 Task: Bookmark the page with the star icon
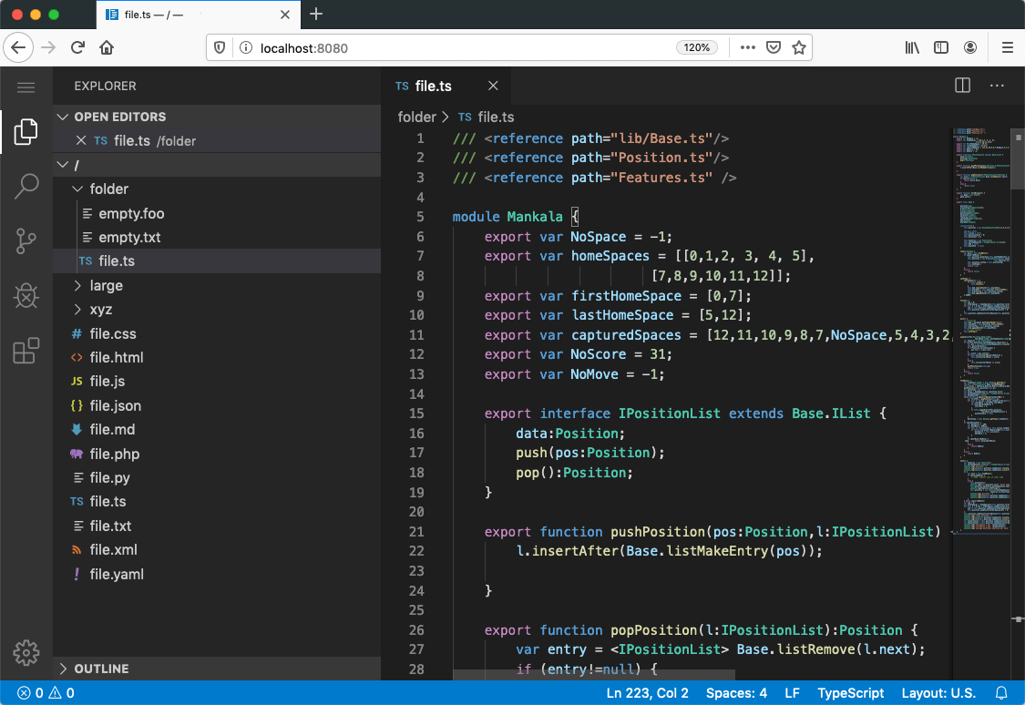799,47
